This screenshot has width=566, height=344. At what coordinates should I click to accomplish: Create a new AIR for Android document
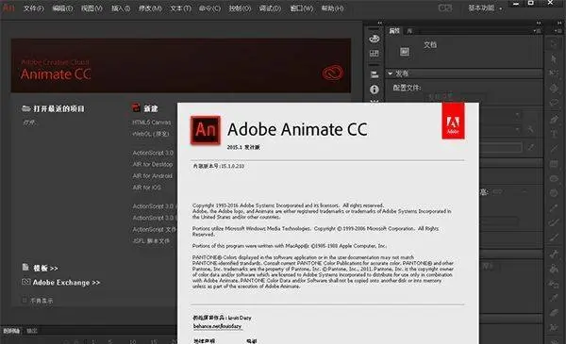click(152, 175)
